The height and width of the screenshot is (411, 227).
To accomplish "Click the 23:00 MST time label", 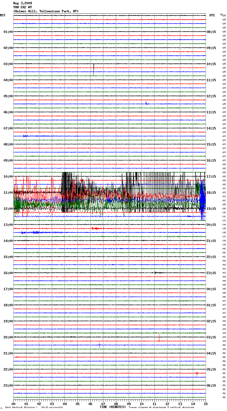I will pyautogui.click(x=8, y=386).
